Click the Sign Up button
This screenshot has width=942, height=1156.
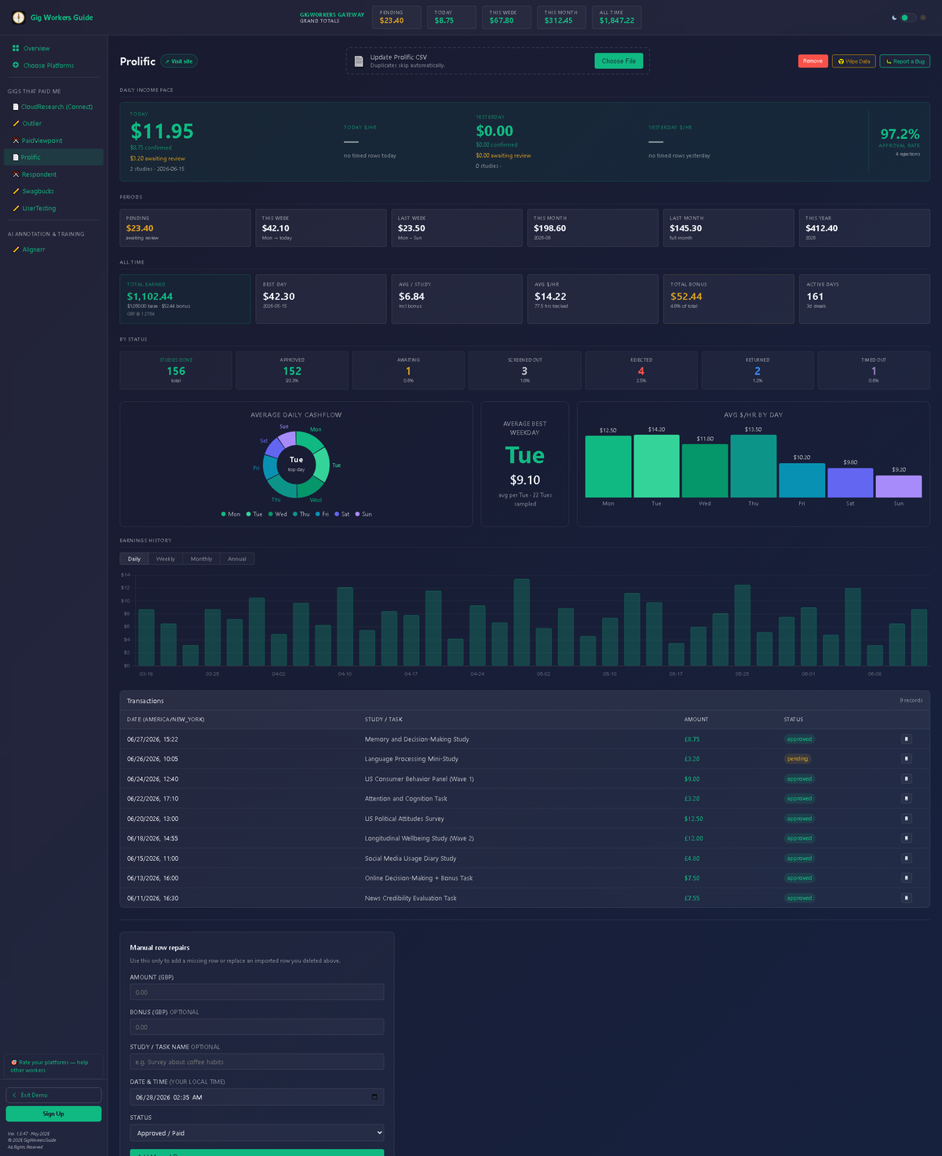point(53,1114)
